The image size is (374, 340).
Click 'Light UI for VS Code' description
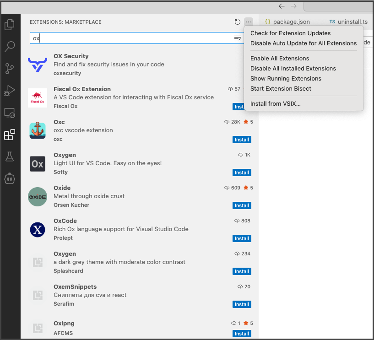108,163
